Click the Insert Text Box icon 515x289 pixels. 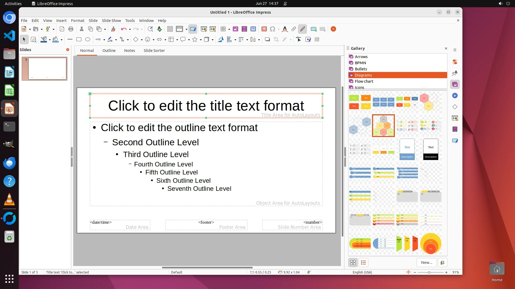[x=264, y=29]
